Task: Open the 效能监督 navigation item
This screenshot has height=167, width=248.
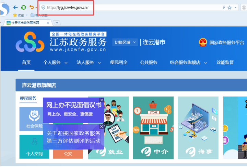Action: pos(225,62)
